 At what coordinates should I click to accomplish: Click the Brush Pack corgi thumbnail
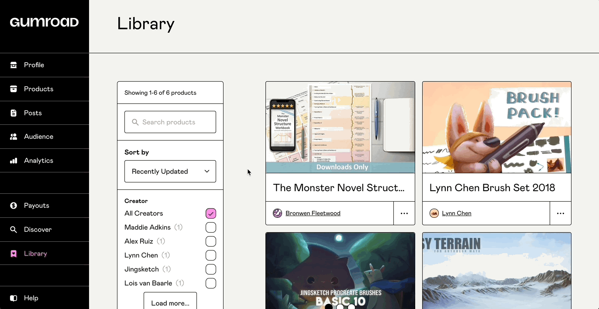[497, 127]
